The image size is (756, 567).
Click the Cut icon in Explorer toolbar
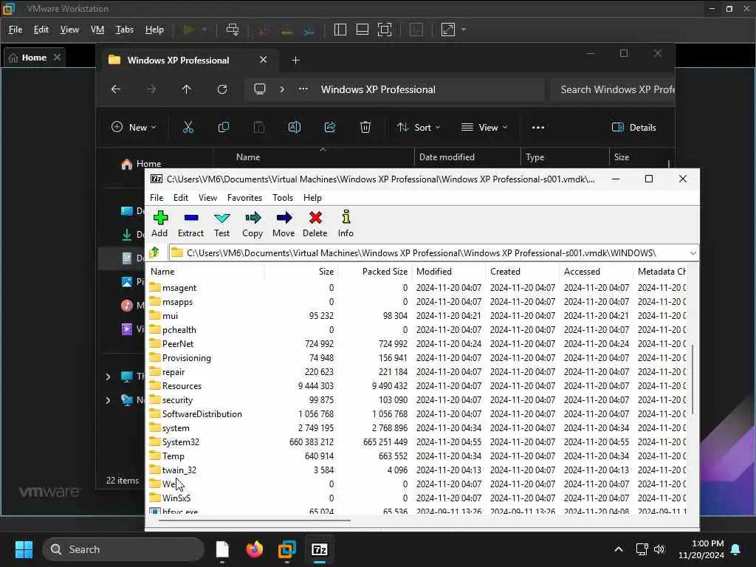[x=188, y=127]
